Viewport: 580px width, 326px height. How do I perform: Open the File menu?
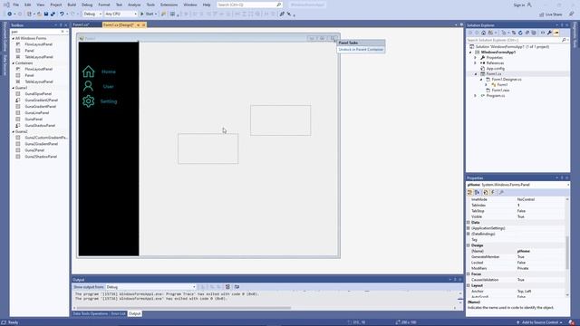click(x=16, y=5)
